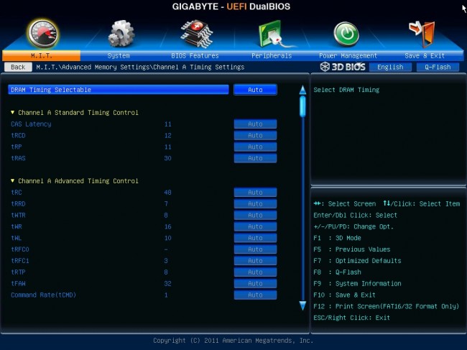This screenshot has height=350, width=467.
Task: Select the DRAM Timing Selectable row
Action: tap(119, 90)
